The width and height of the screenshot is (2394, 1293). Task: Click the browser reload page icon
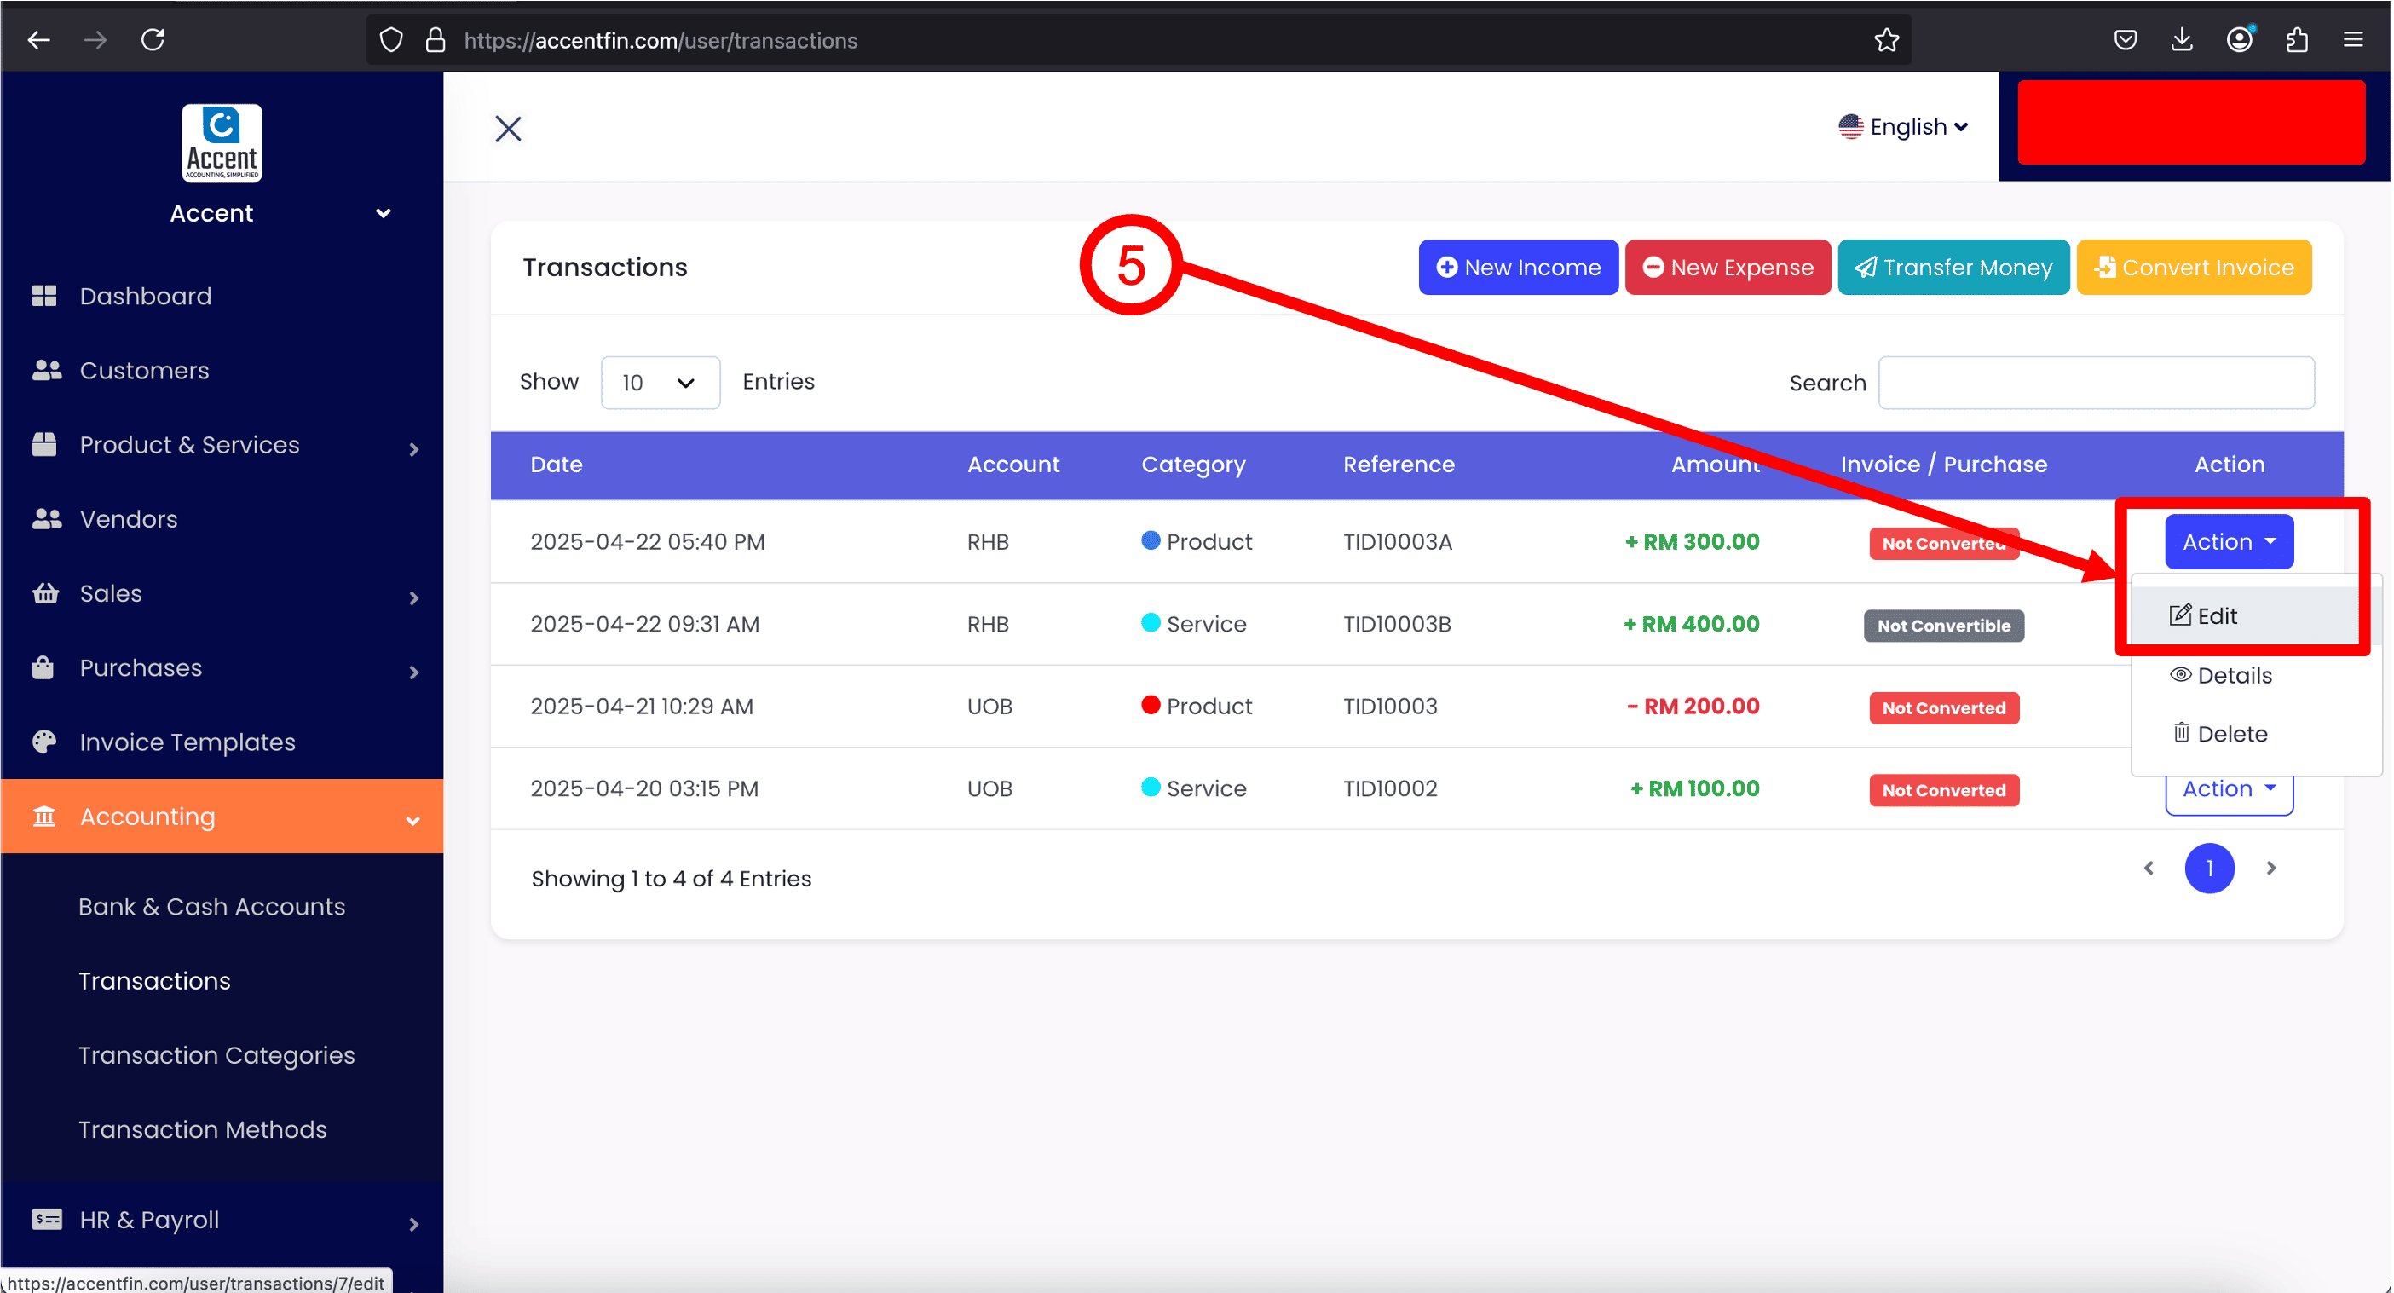point(153,40)
